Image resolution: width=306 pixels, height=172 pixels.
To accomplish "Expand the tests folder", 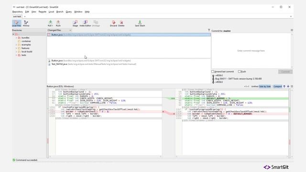I will pos(16,55).
